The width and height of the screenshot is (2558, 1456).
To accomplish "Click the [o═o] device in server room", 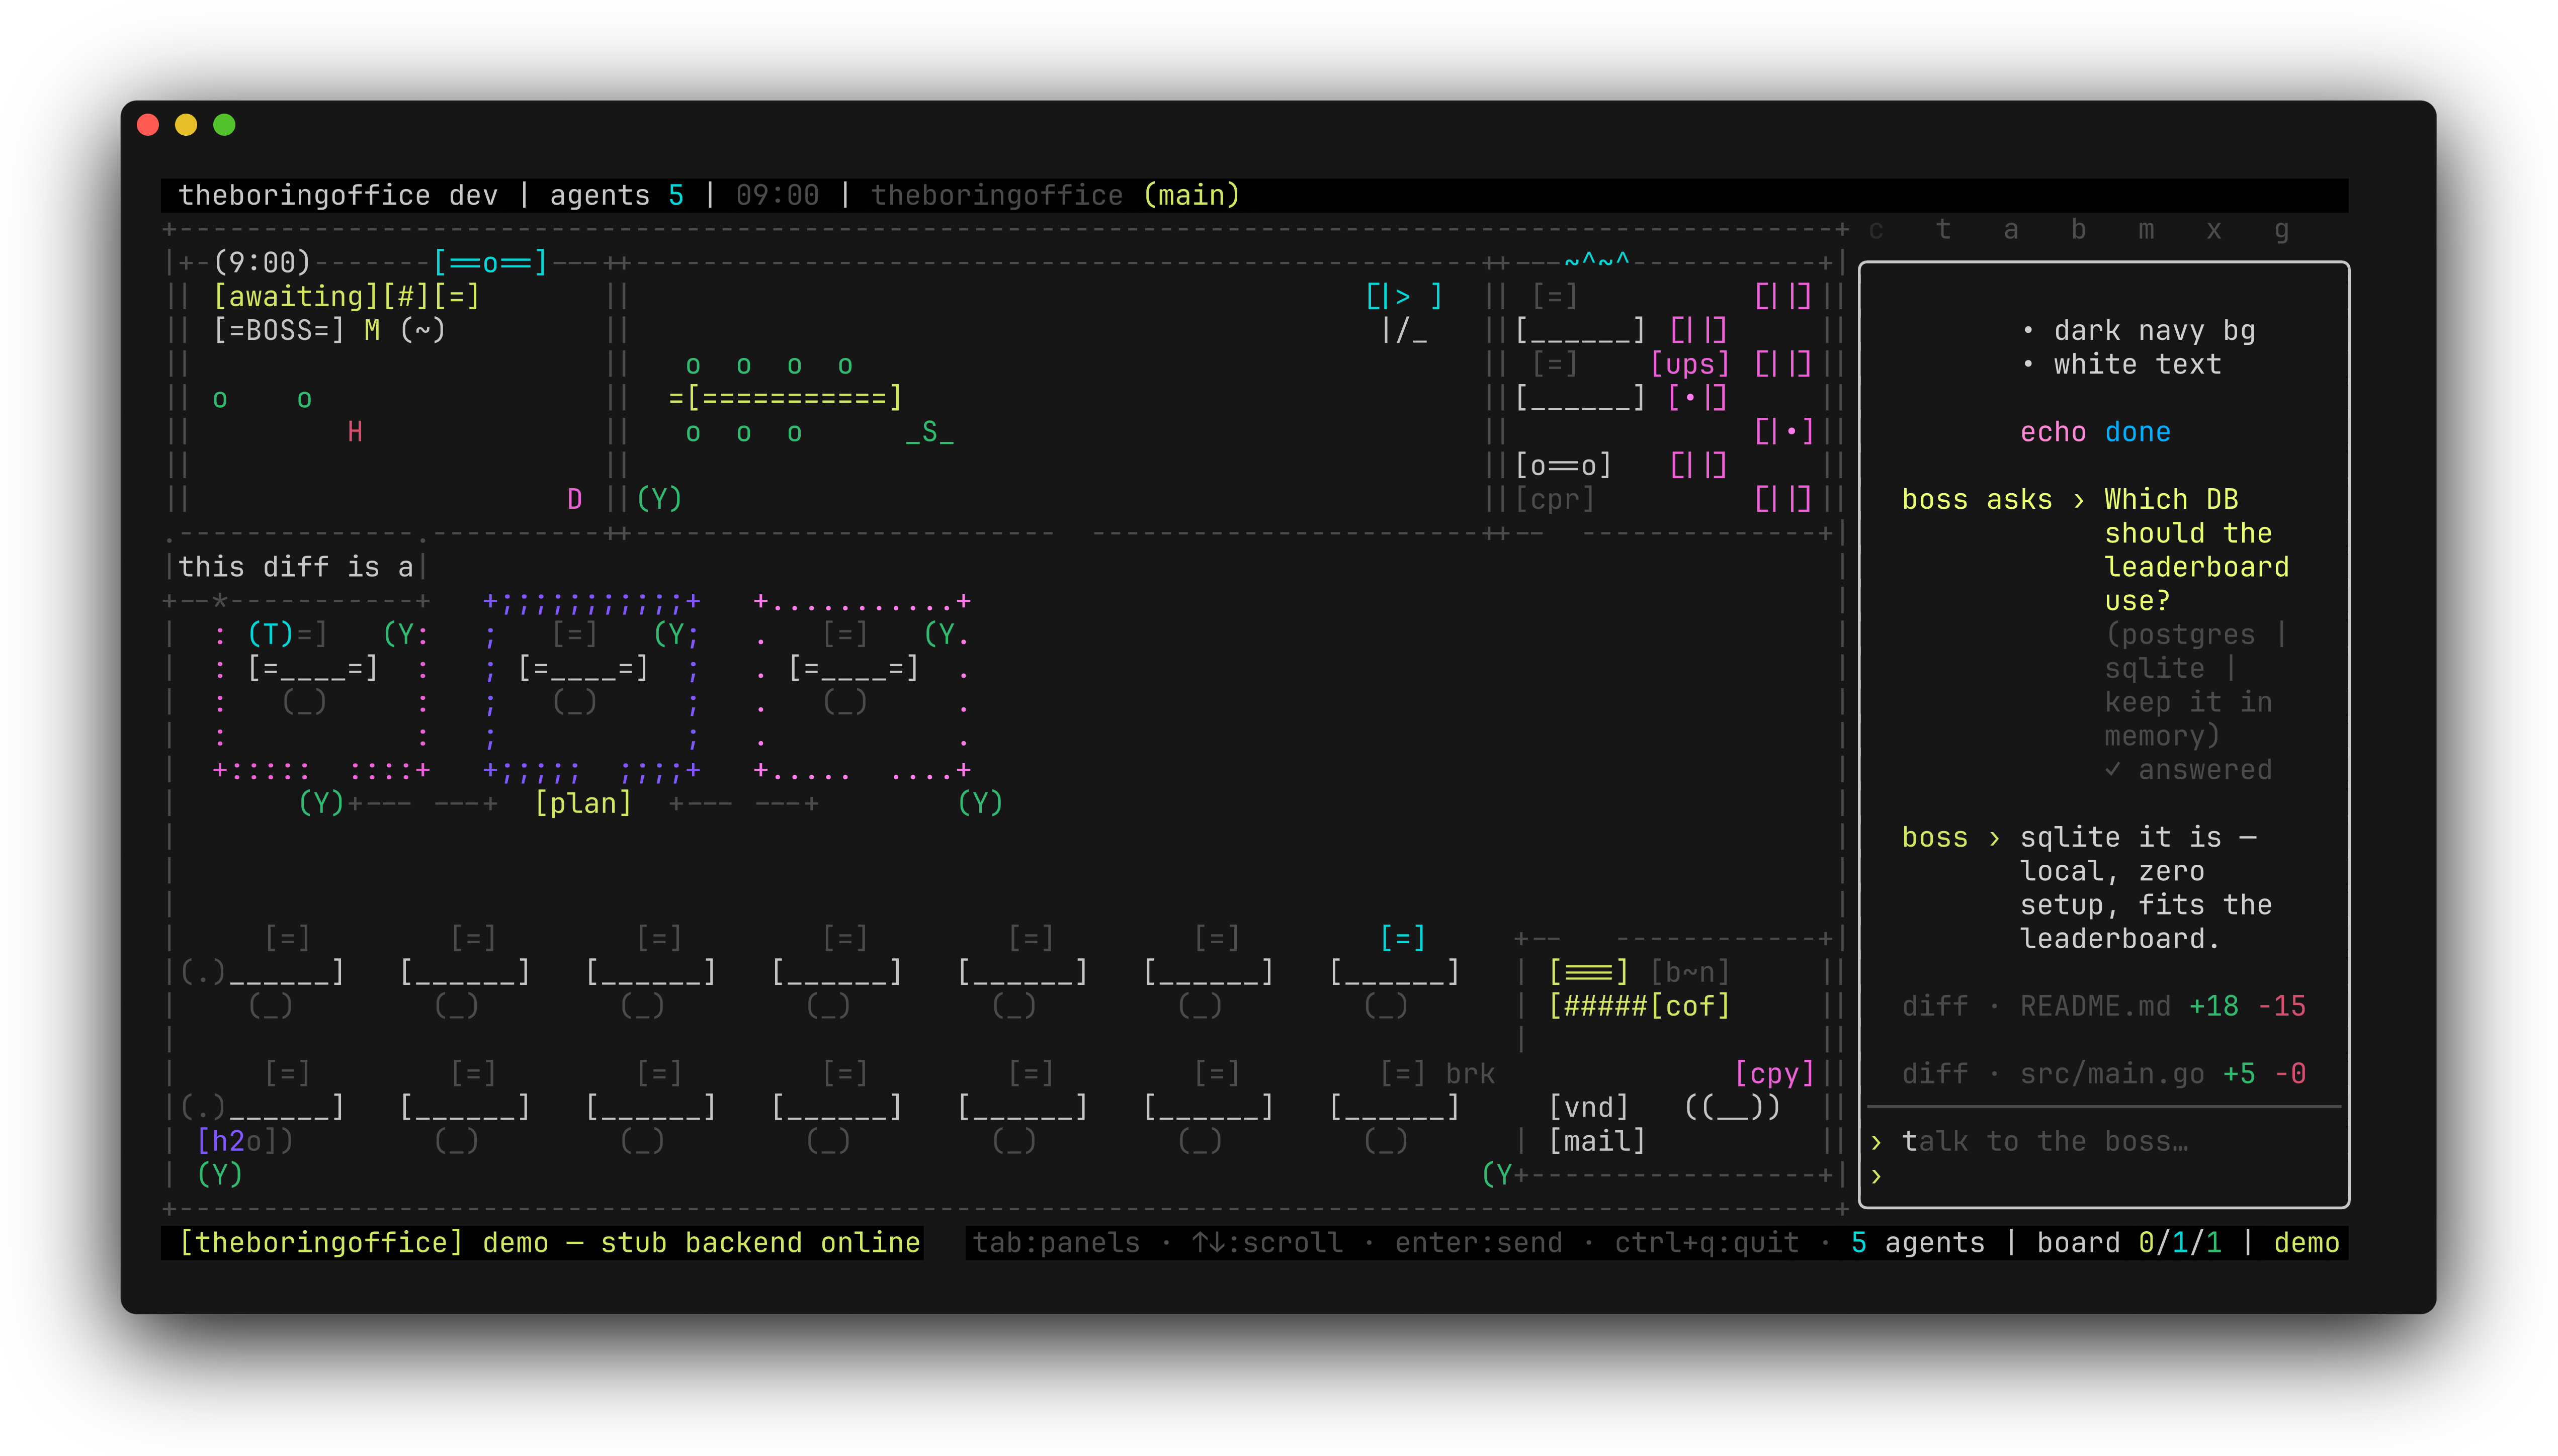I will (x=1564, y=466).
